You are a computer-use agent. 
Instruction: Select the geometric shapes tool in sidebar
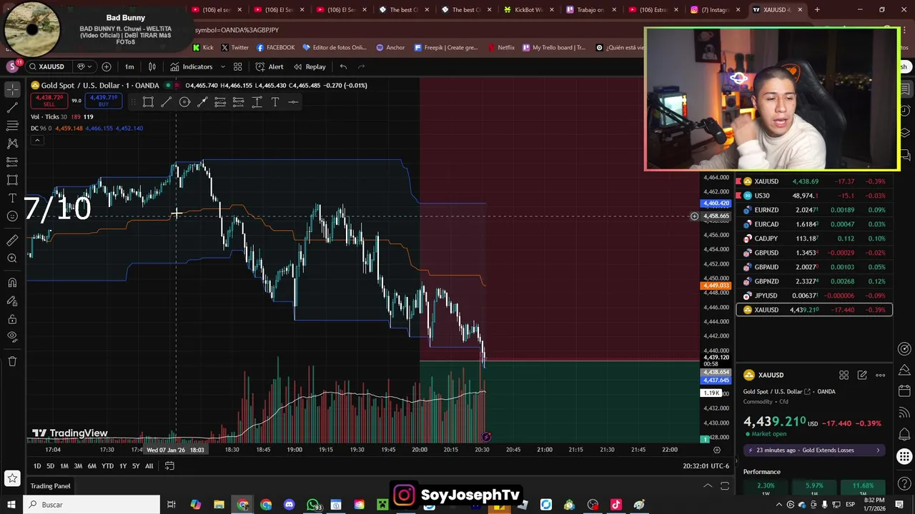12,180
